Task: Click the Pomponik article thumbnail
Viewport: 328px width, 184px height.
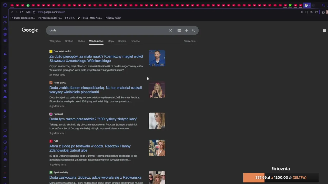Action: click(x=157, y=121)
